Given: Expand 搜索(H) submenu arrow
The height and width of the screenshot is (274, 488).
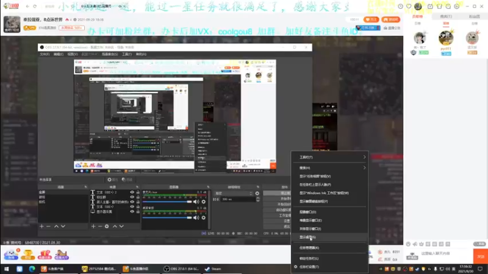Looking at the screenshot, I should click(364, 168).
